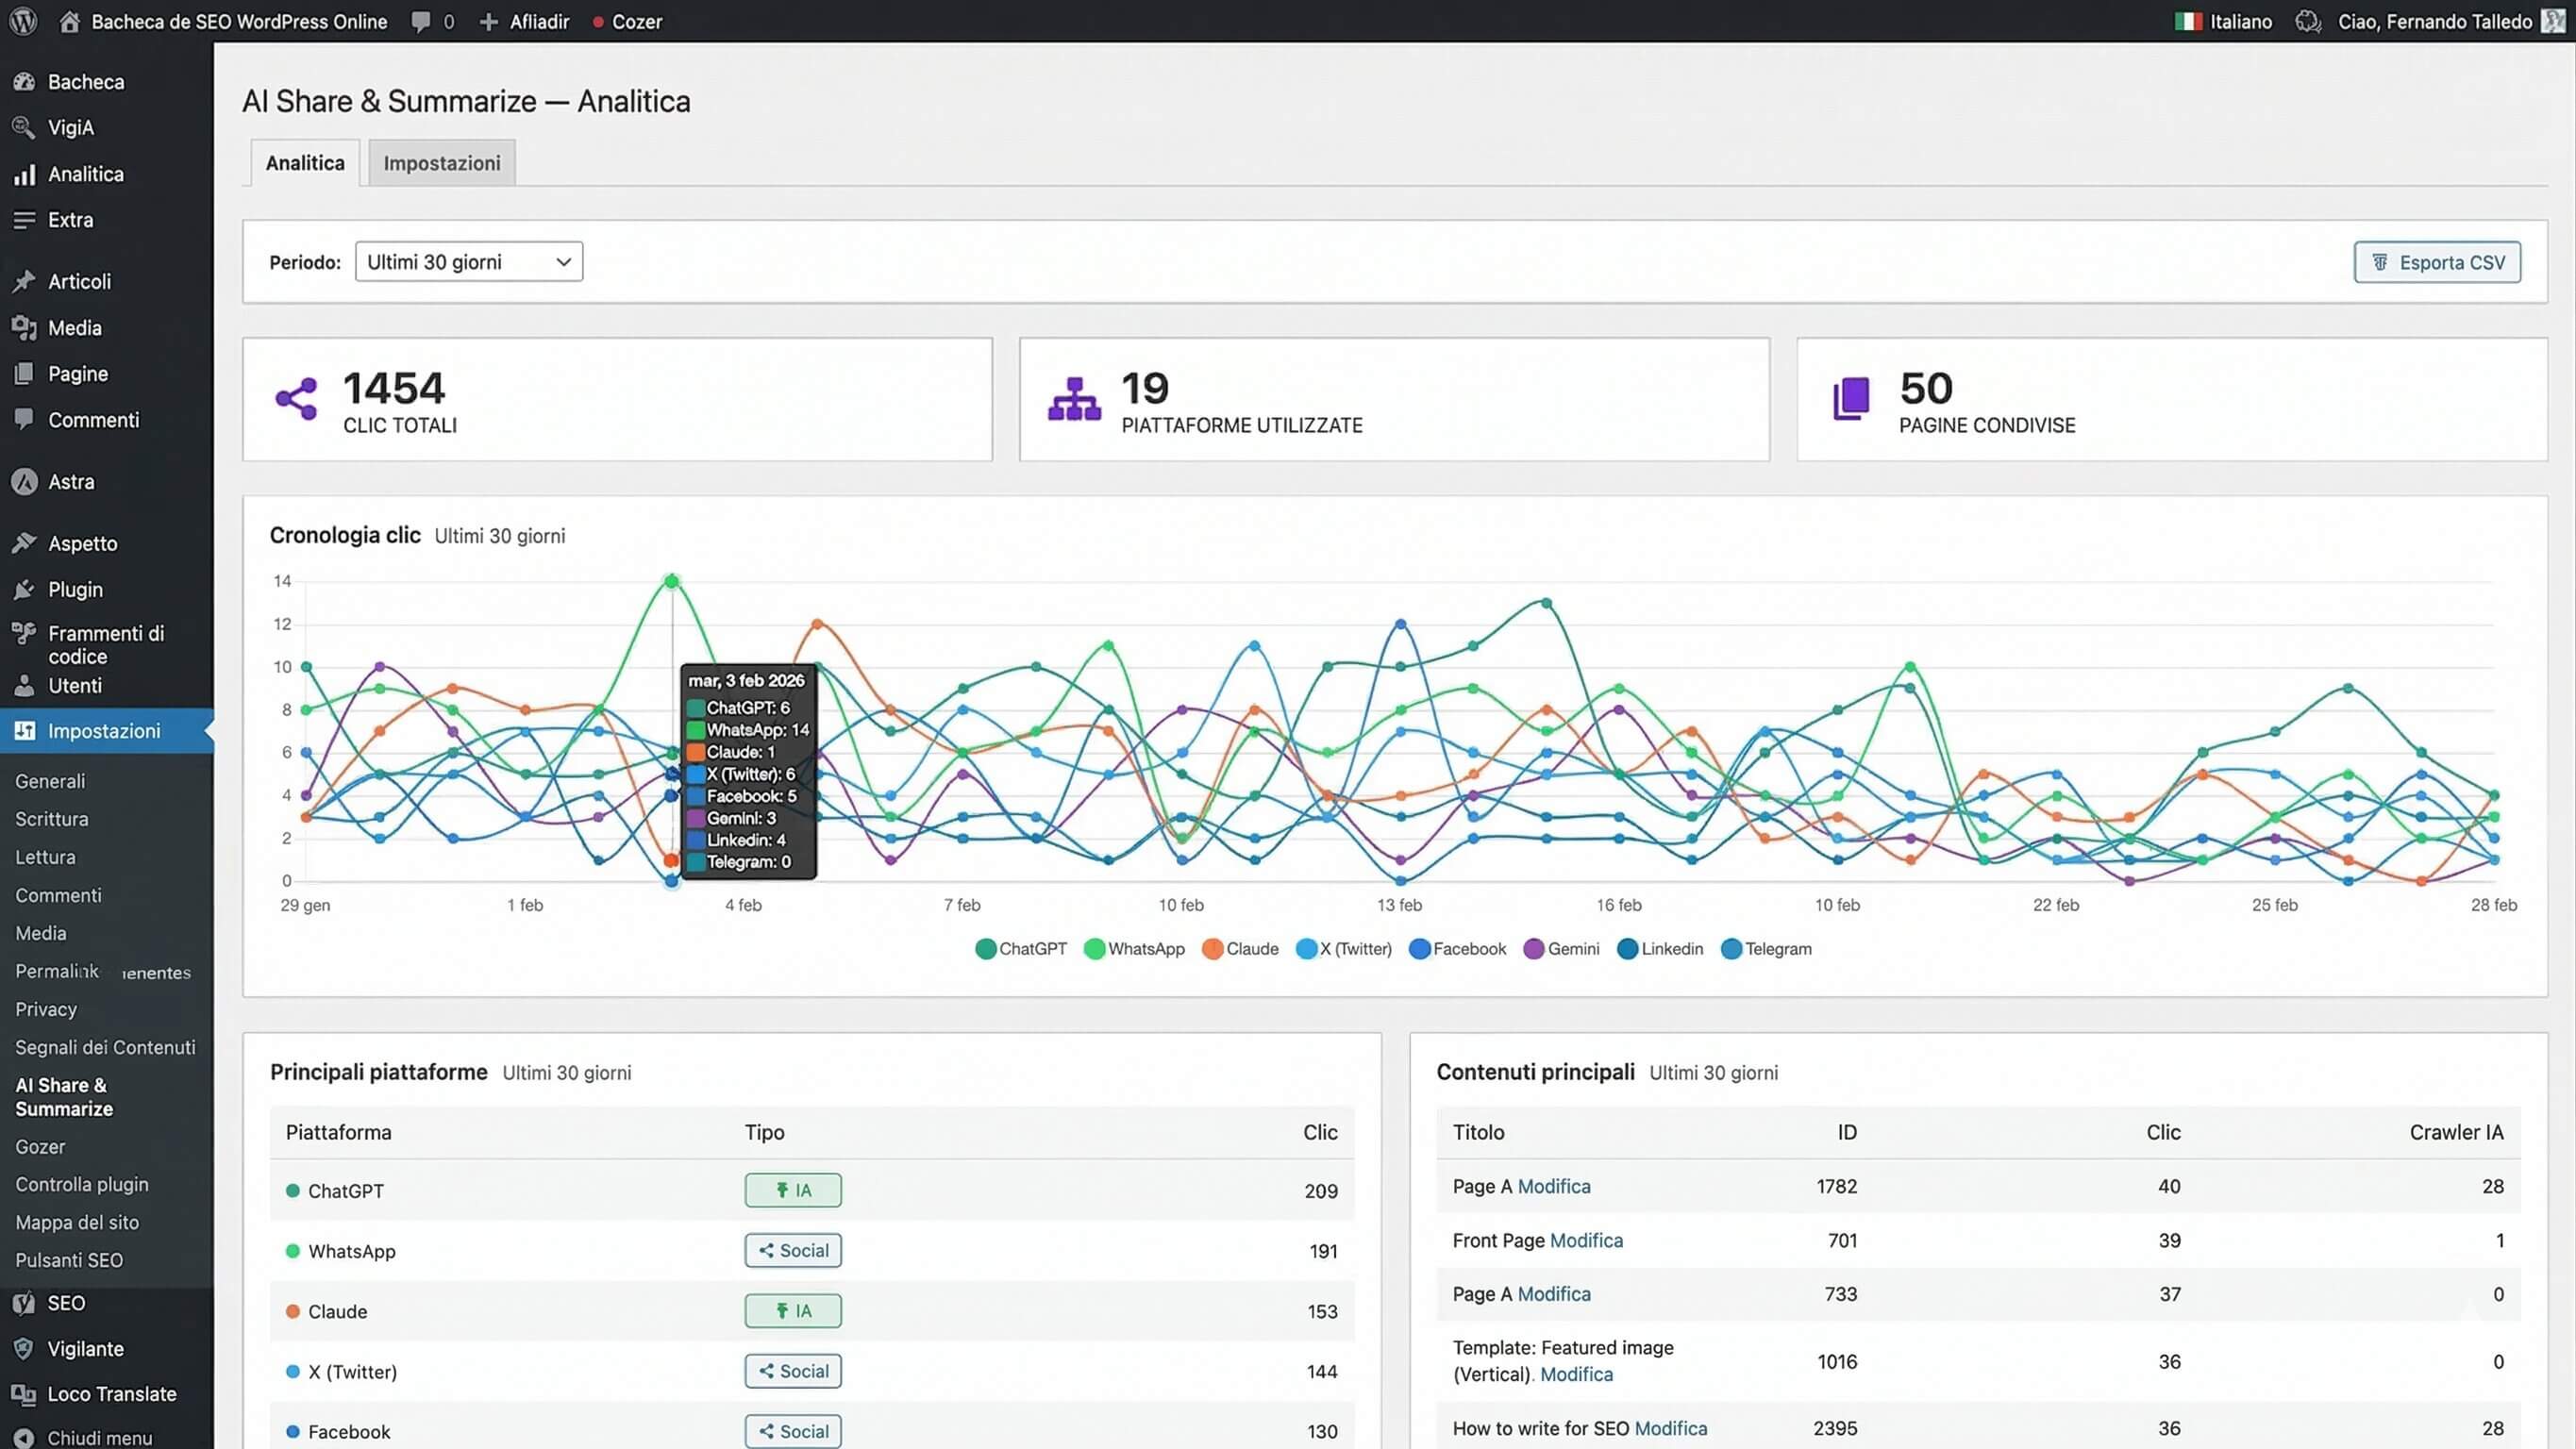Viewport: 2576px width, 1449px height.
Task: Click the Vigilante shield icon
Action: (25, 1348)
